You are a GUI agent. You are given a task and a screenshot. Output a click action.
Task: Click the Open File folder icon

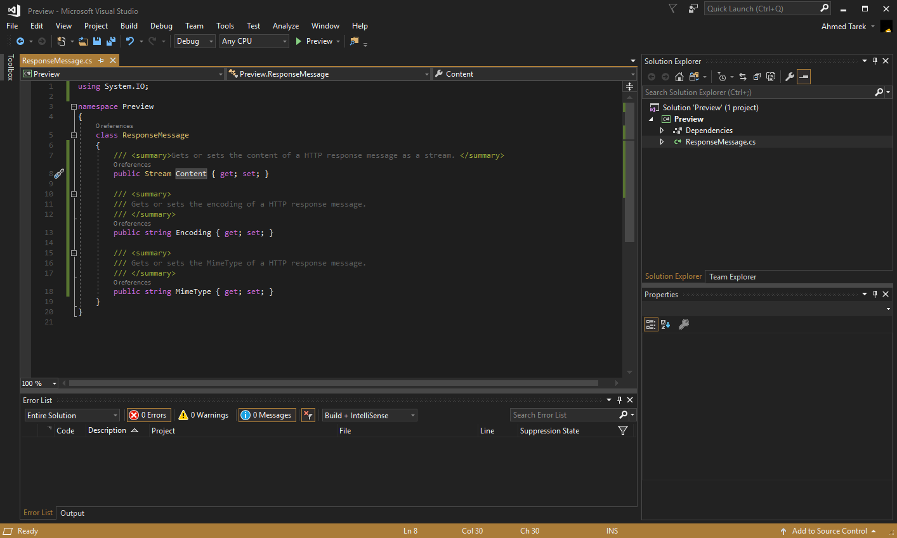[x=83, y=41]
